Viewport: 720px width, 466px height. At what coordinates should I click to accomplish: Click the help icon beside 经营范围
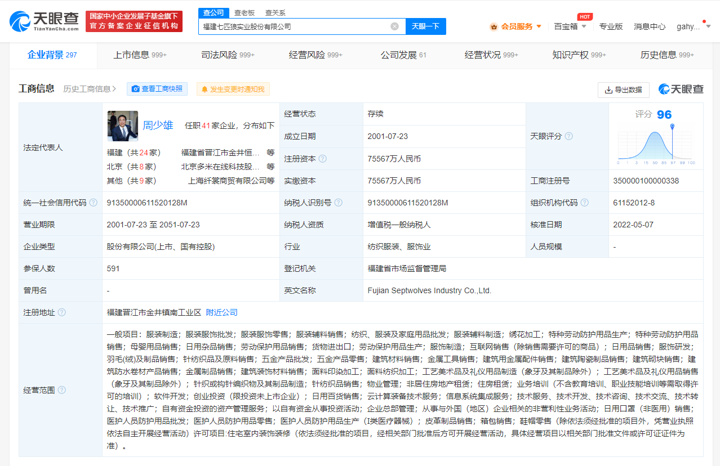coord(61,390)
